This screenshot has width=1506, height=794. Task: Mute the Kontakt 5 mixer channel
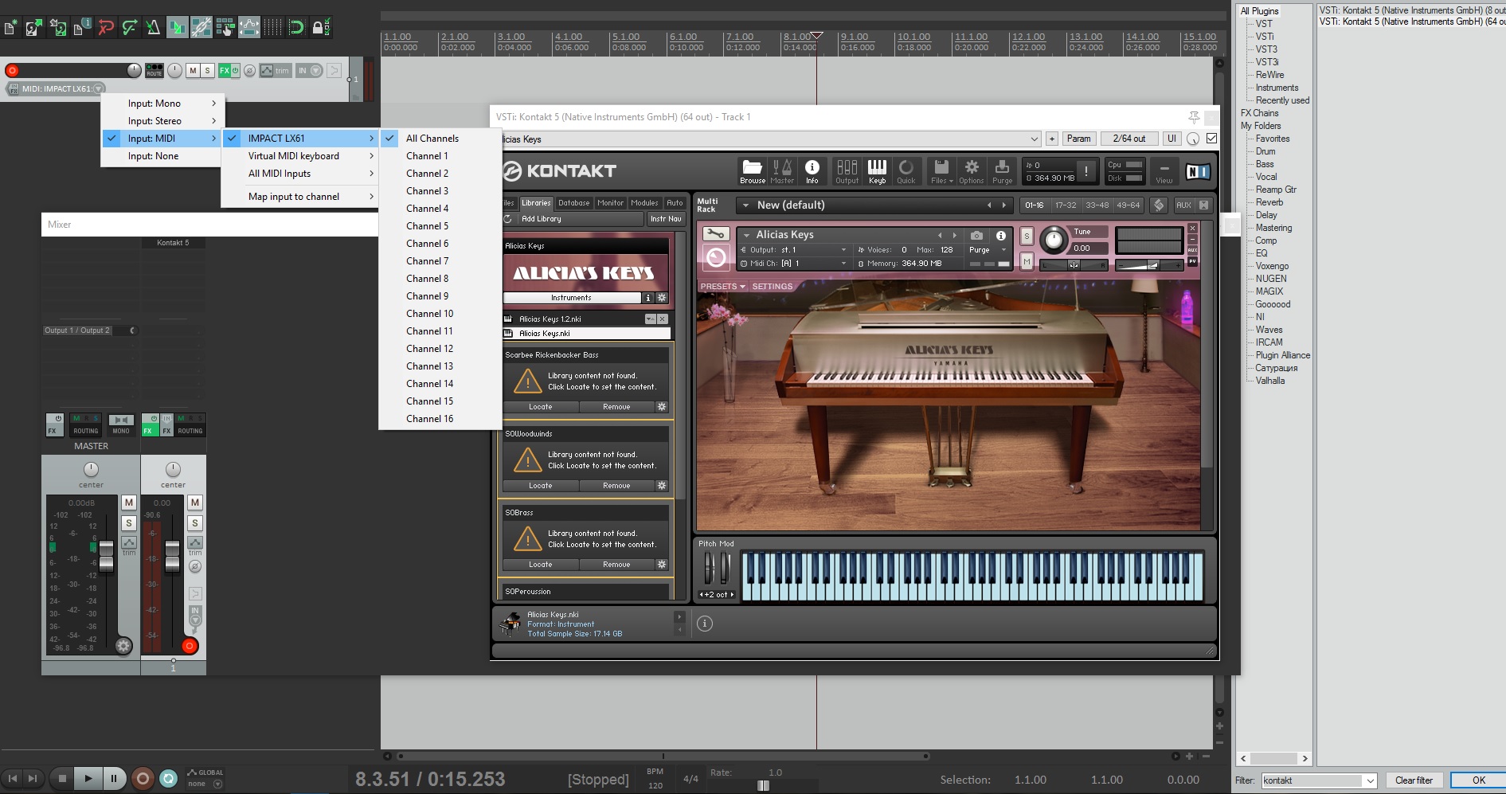195,503
